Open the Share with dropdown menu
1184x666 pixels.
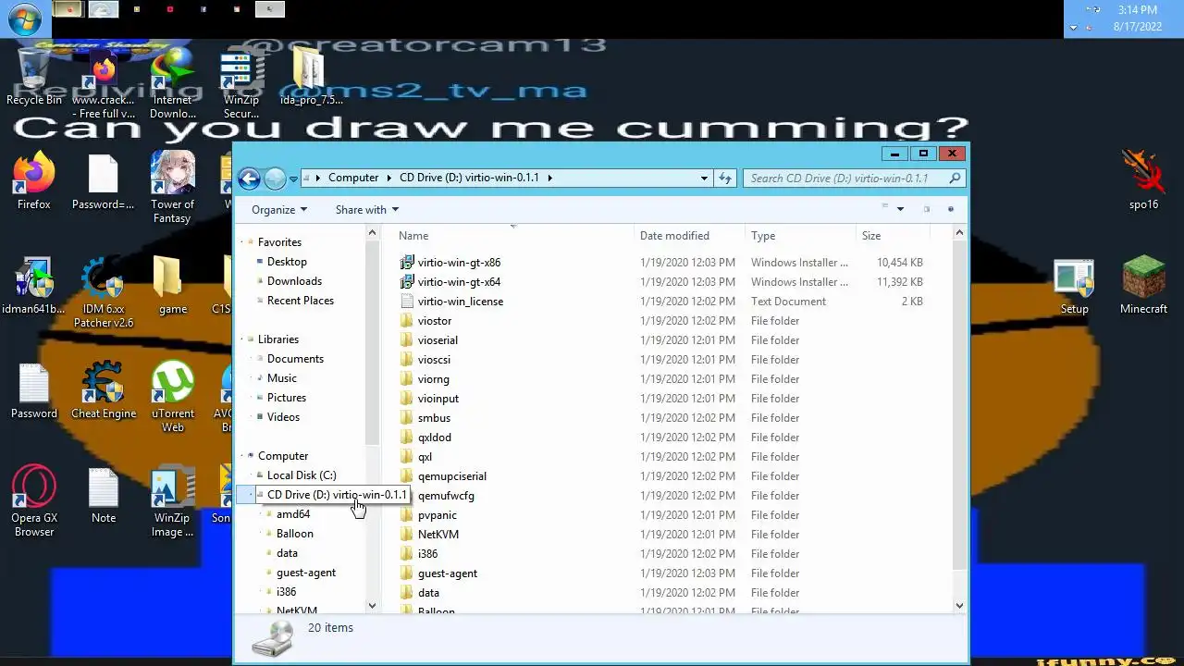point(366,210)
